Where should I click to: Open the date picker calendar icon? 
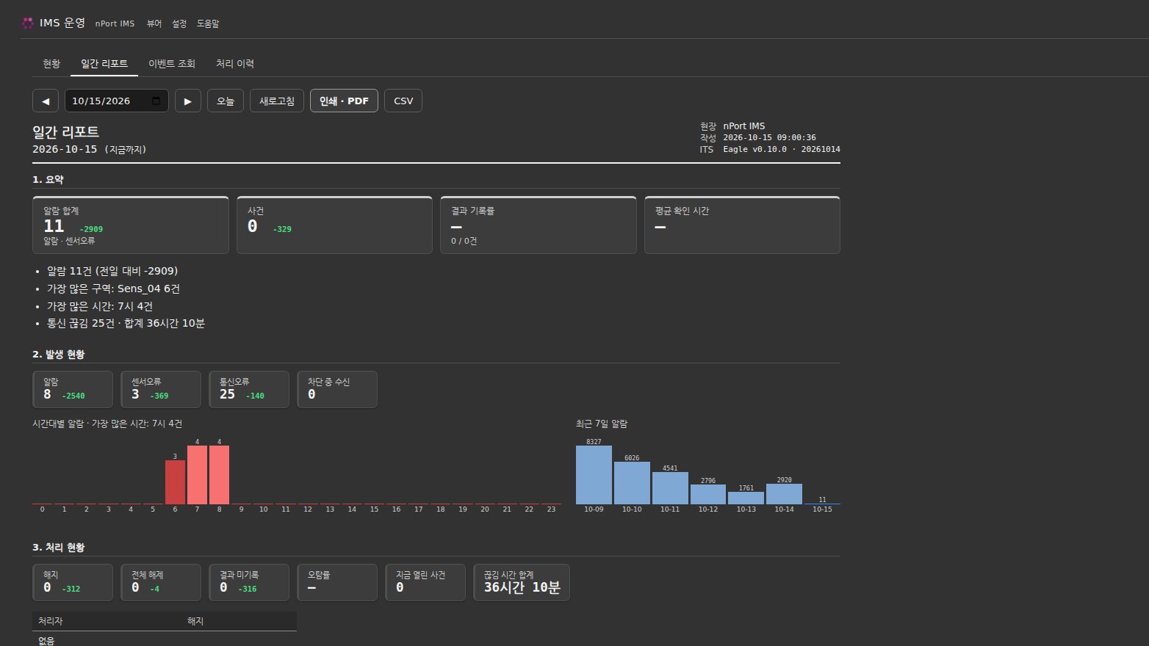pos(156,101)
